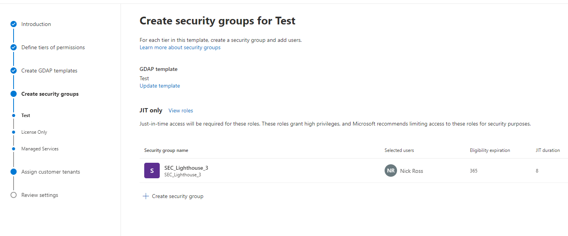Click the Security group name column header
568x236 pixels.
[166, 150]
